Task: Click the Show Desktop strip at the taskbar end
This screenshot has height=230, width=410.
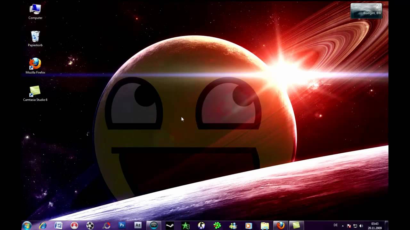Action: (387, 226)
